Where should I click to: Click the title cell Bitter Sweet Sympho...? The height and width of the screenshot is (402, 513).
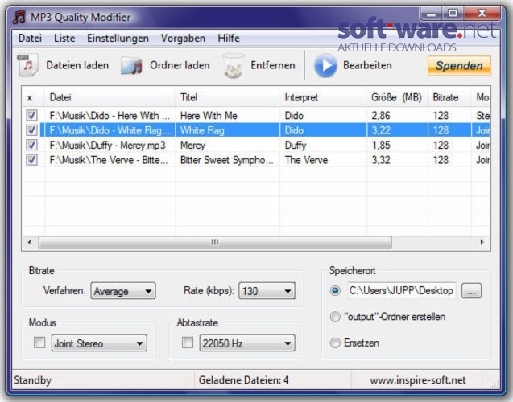[x=227, y=160]
